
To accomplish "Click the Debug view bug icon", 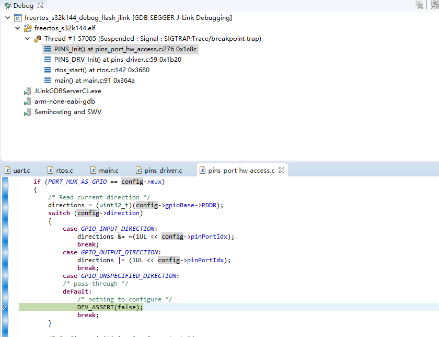I will click(7, 5).
